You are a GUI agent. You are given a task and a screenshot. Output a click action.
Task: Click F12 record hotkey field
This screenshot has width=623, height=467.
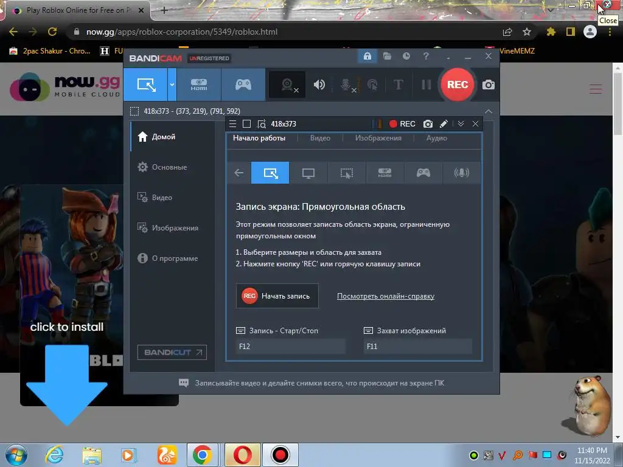click(x=291, y=346)
